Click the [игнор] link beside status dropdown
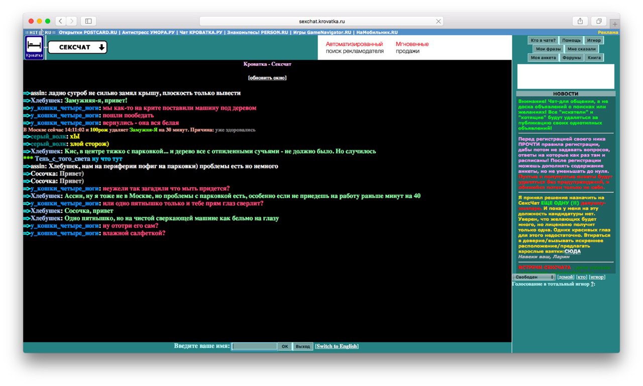The image size is (643, 386). pyautogui.click(x=597, y=277)
